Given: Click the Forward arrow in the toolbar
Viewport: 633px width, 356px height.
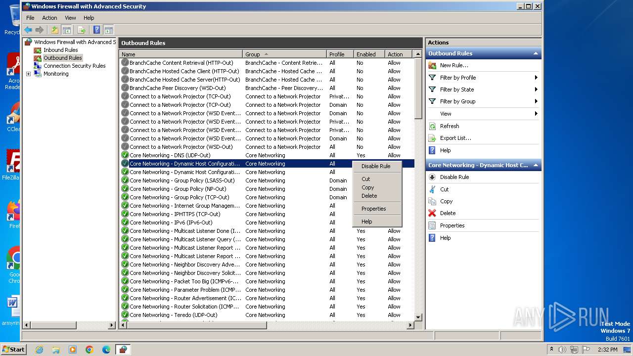Looking at the screenshot, I should click(40, 30).
